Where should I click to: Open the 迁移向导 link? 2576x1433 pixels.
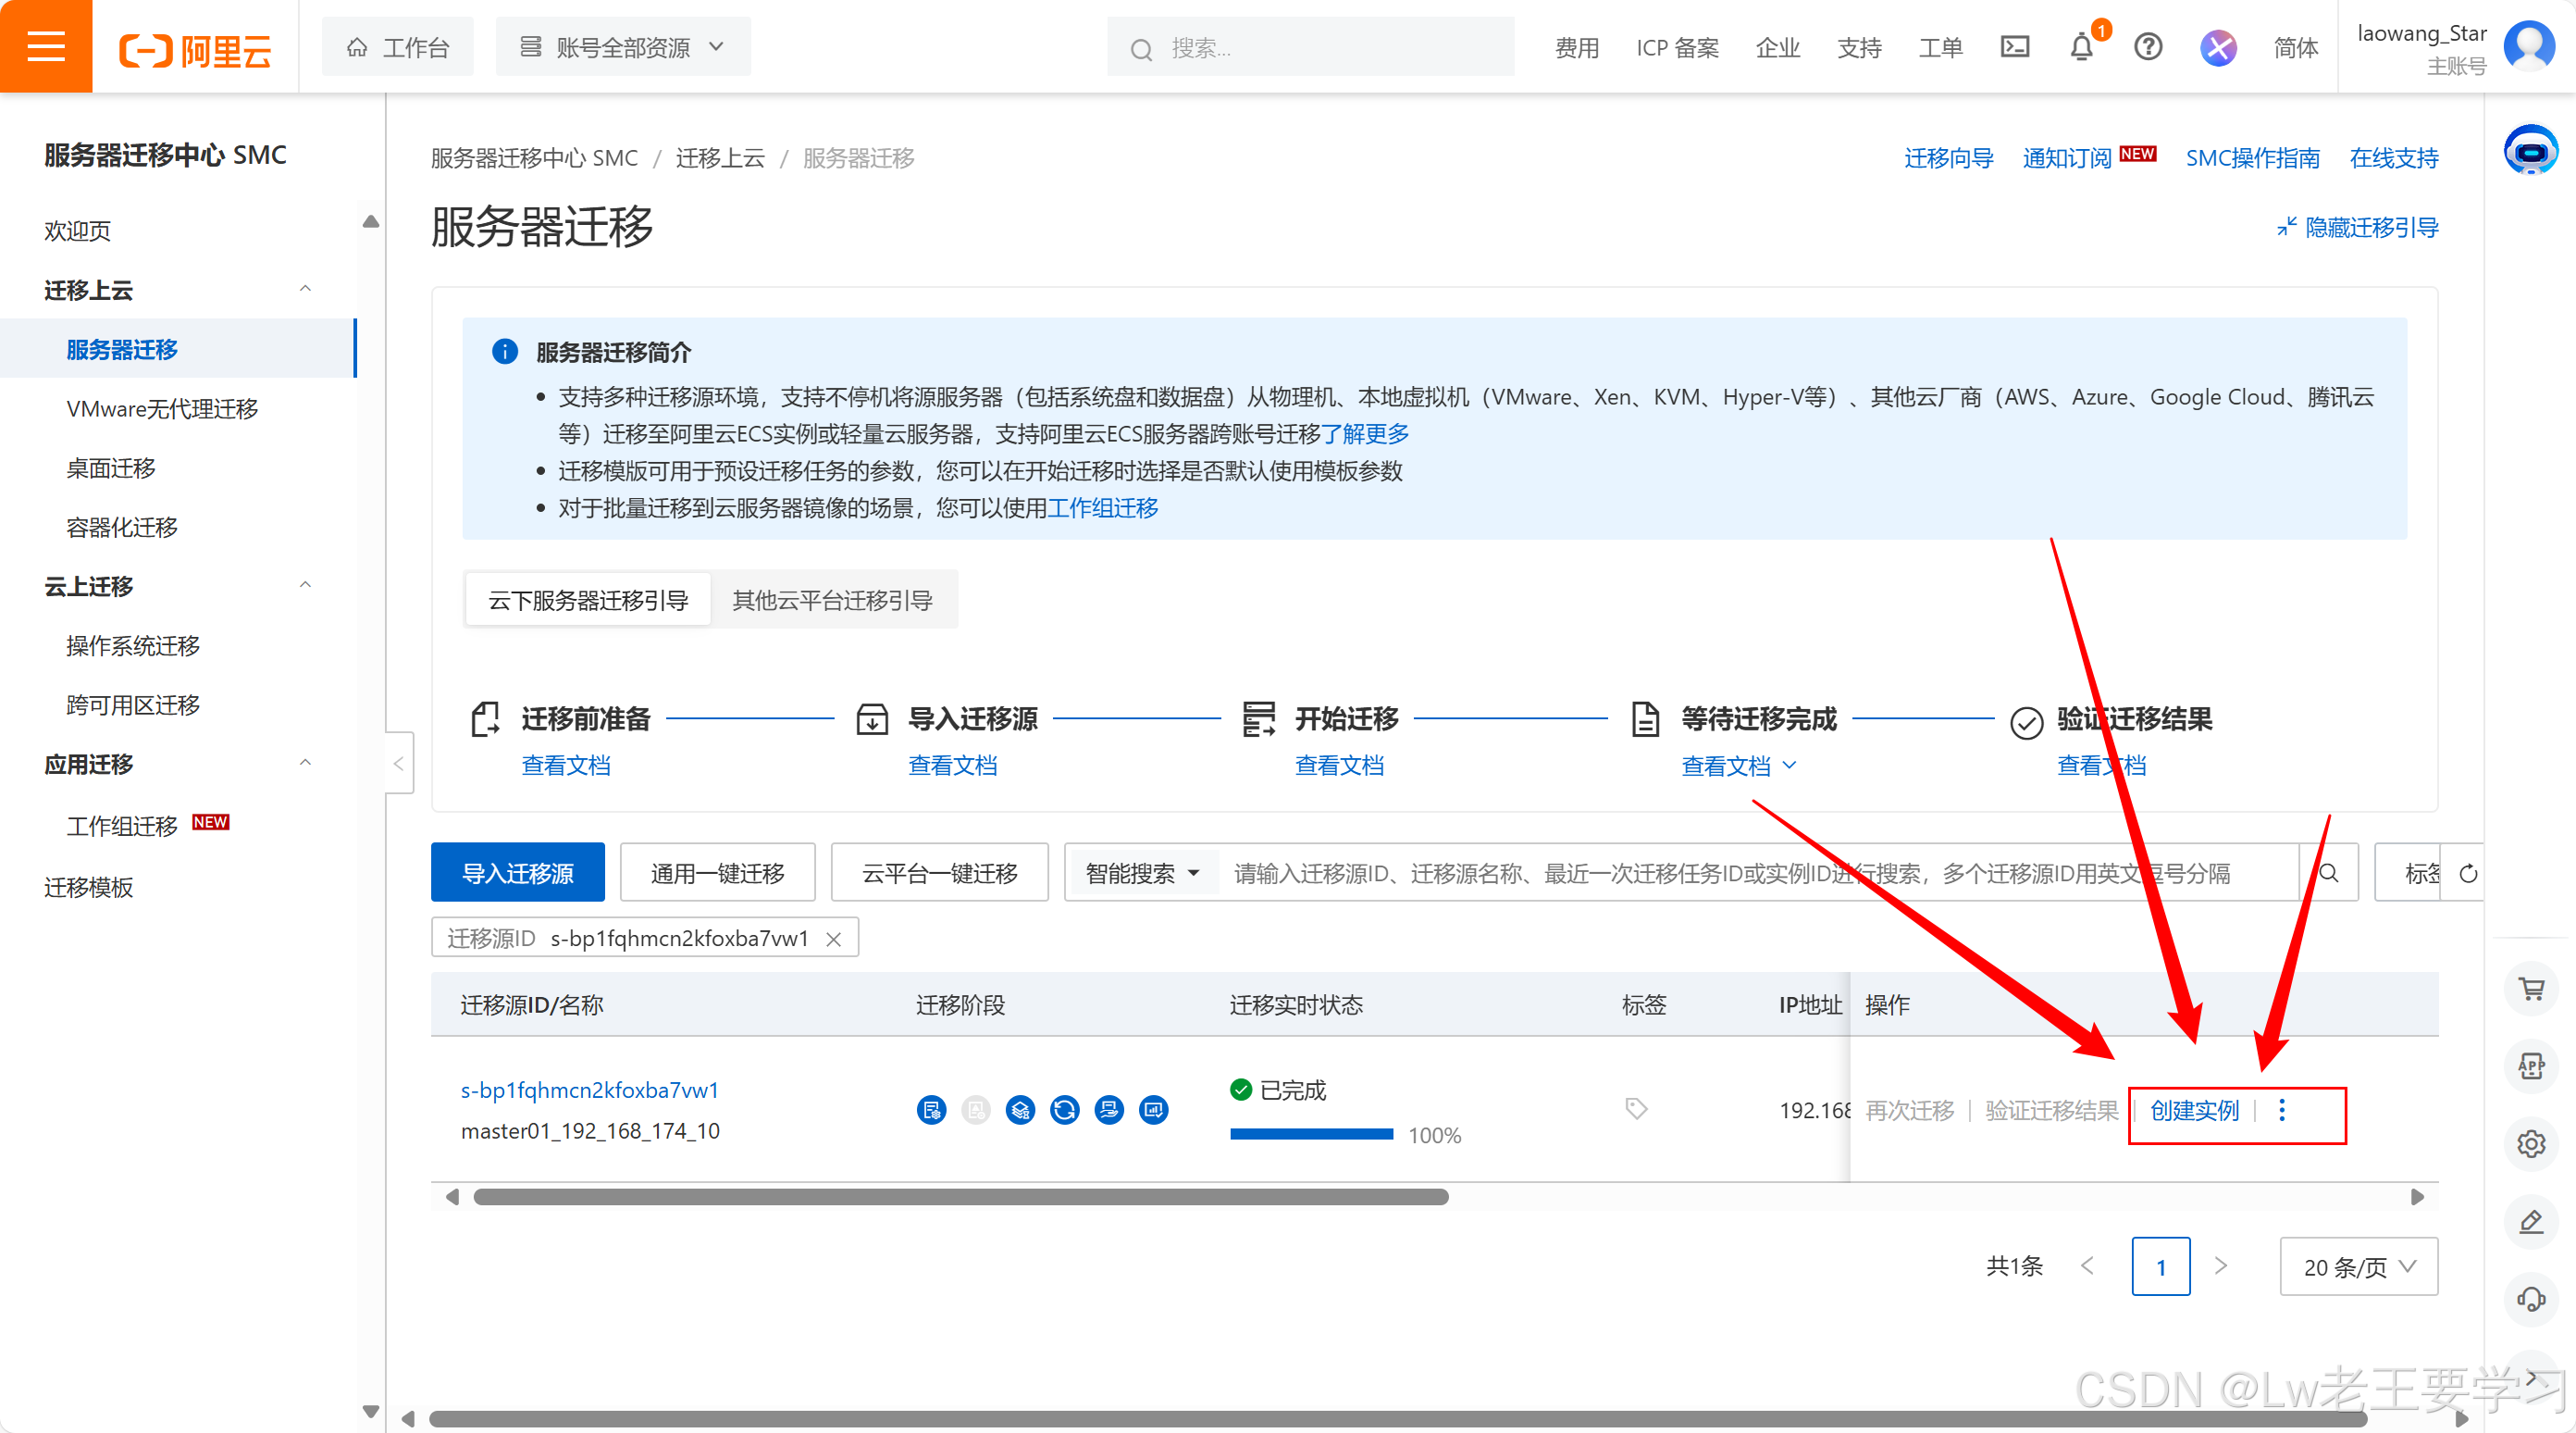(x=1948, y=158)
